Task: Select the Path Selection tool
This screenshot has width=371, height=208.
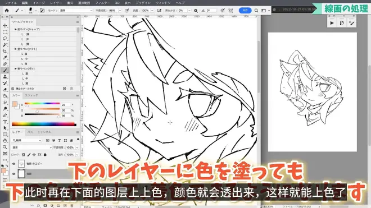Action: tap(5, 128)
